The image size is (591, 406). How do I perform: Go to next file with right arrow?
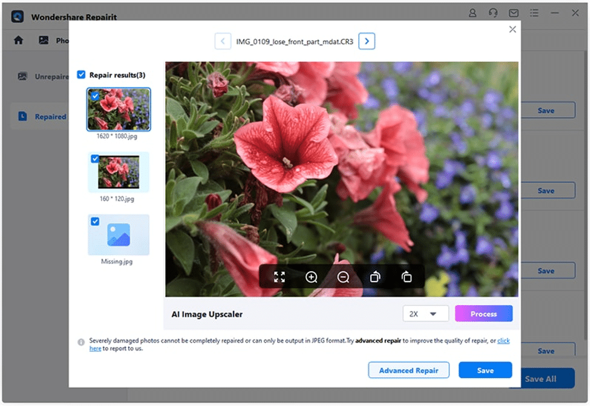[x=367, y=41]
